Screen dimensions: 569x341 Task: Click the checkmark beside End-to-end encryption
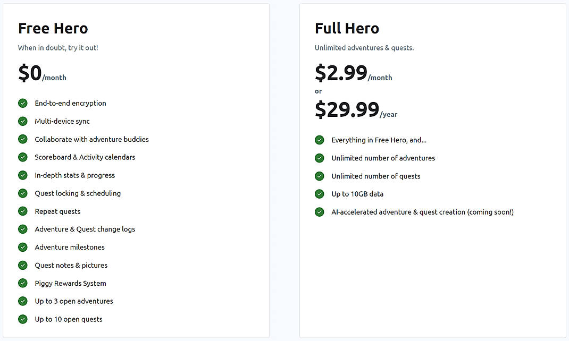point(22,103)
